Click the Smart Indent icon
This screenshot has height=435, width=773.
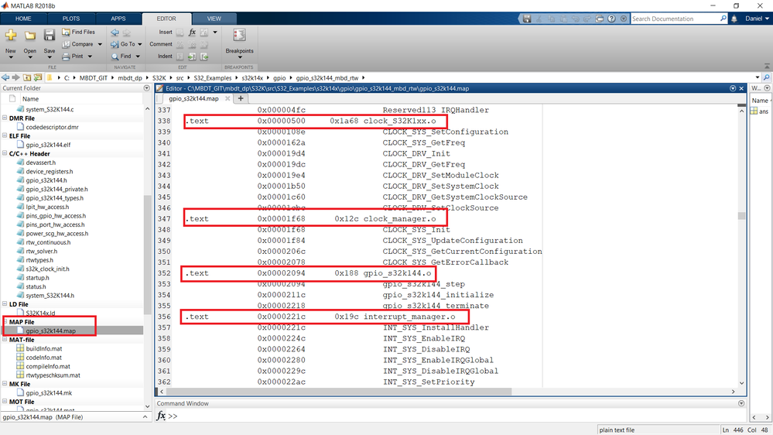point(180,57)
